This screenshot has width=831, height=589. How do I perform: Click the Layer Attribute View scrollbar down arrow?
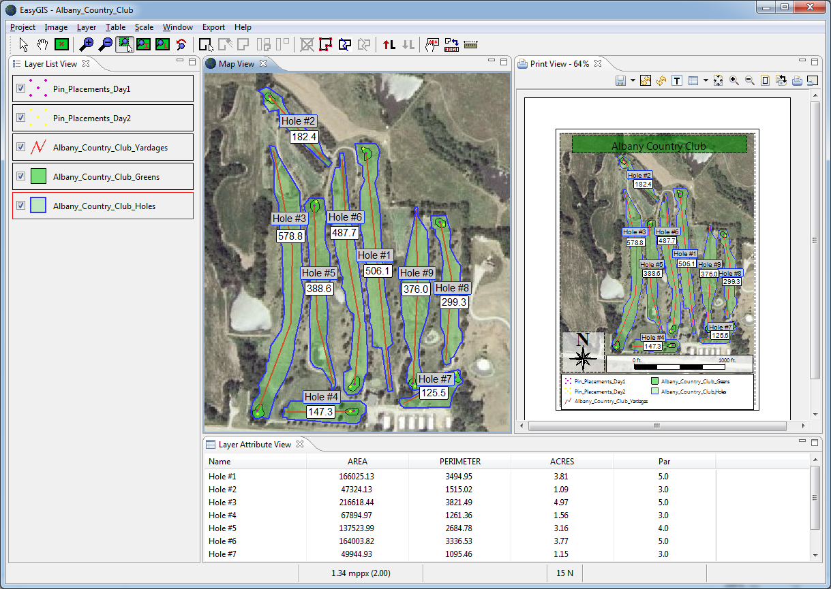(x=815, y=555)
